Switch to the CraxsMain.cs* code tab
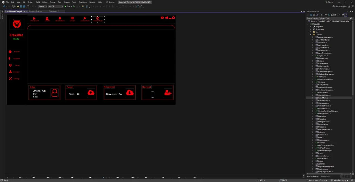The width and height of the screenshot is (355, 182). (54, 11)
